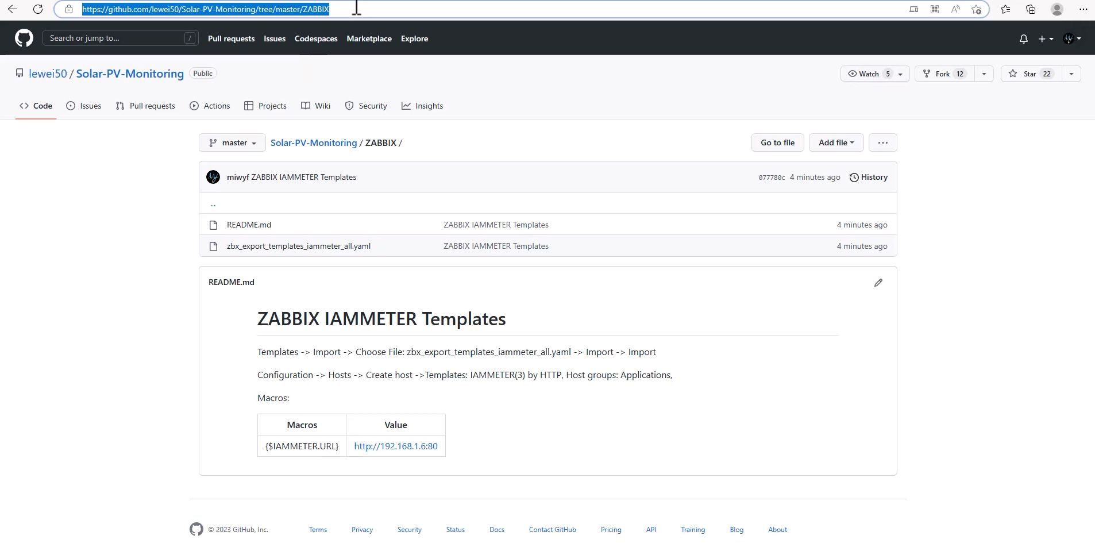Viewport: 1095px width, 551px height.
Task: Click the Go to file button
Action: (777, 142)
